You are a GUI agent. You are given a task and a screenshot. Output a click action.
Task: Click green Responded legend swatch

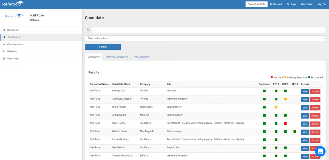click(309, 77)
